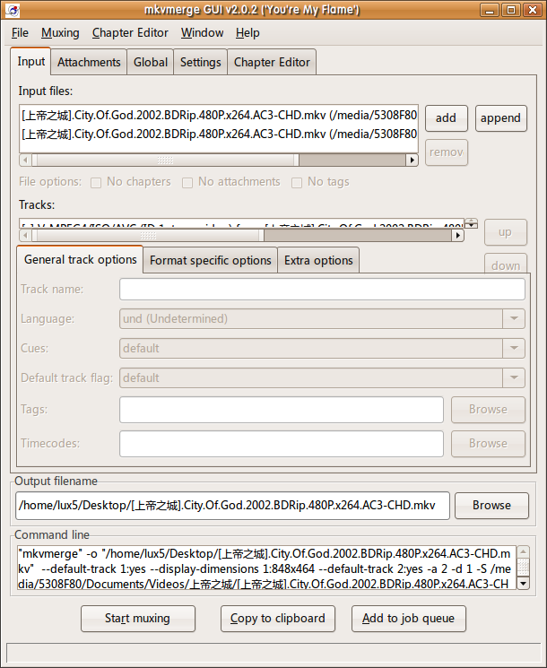Switch to the Attachments tab
This screenshot has width=547, height=668.
[x=89, y=62]
